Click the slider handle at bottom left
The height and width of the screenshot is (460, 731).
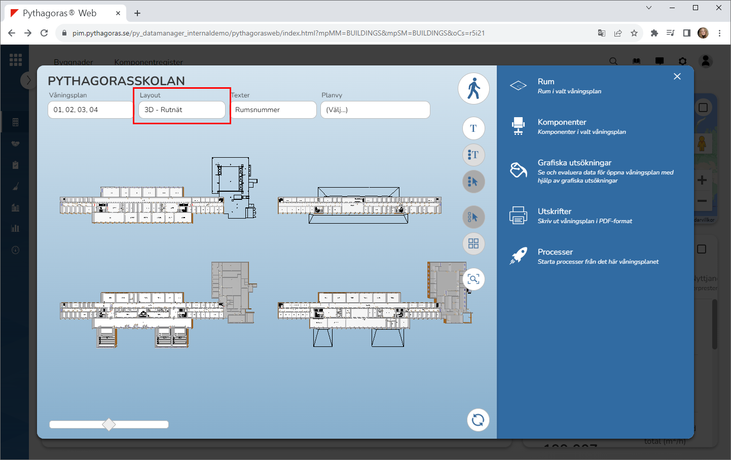click(109, 424)
